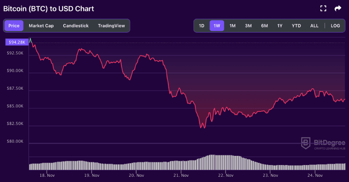Click the 19. Nov date label
The width and height of the screenshot is (349, 182).
[x=92, y=175]
